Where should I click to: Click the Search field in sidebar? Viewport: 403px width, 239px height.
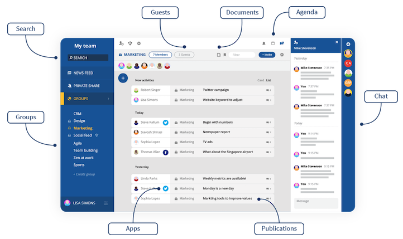click(88, 58)
